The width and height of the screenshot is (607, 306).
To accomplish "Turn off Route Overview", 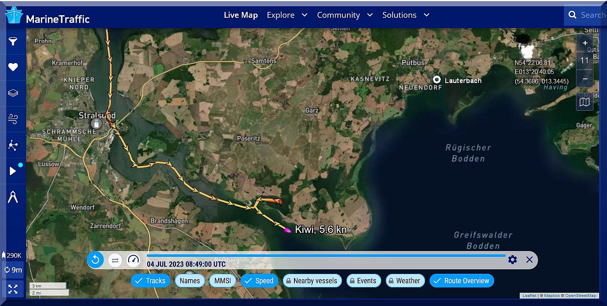I will coord(461,281).
